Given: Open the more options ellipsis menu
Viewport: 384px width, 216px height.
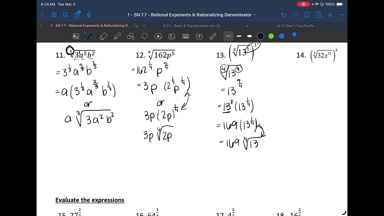Looking at the screenshot, I should click(342, 15).
